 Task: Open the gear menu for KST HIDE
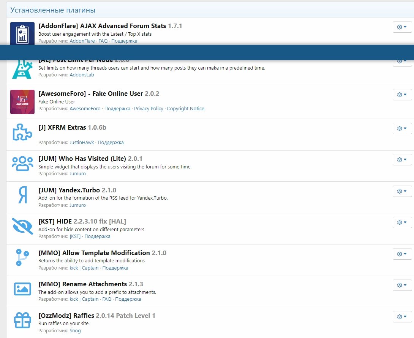click(x=402, y=222)
